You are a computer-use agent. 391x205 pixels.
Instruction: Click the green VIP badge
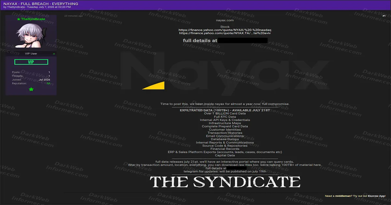point(31,62)
